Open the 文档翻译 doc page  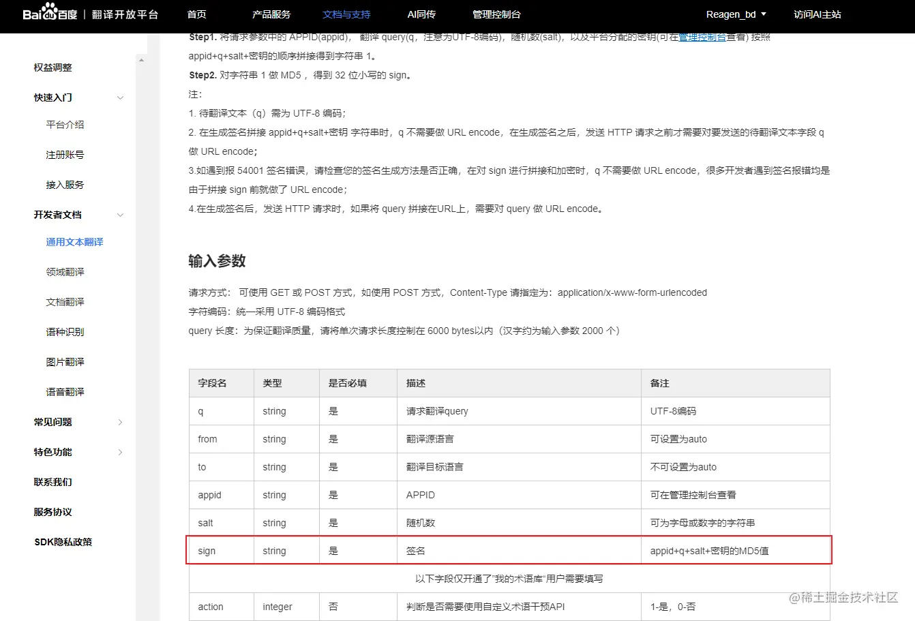pyautogui.click(x=65, y=302)
